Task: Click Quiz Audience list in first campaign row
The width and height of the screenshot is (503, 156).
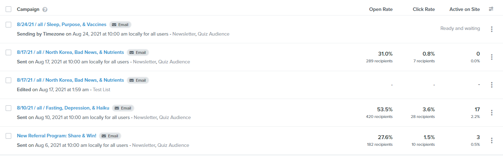Action: pos(214,34)
